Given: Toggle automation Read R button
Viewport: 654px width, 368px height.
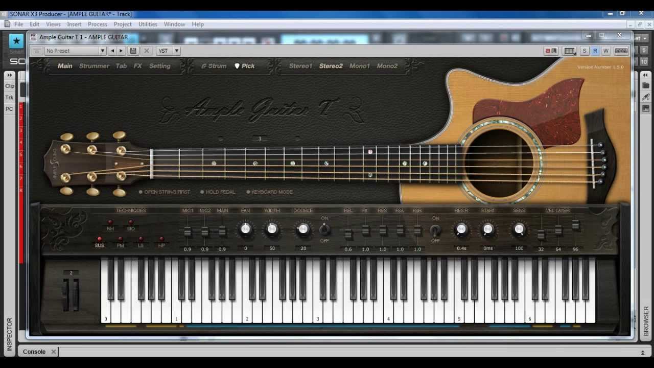Looking at the screenshot, I should [x=595, y=51].
